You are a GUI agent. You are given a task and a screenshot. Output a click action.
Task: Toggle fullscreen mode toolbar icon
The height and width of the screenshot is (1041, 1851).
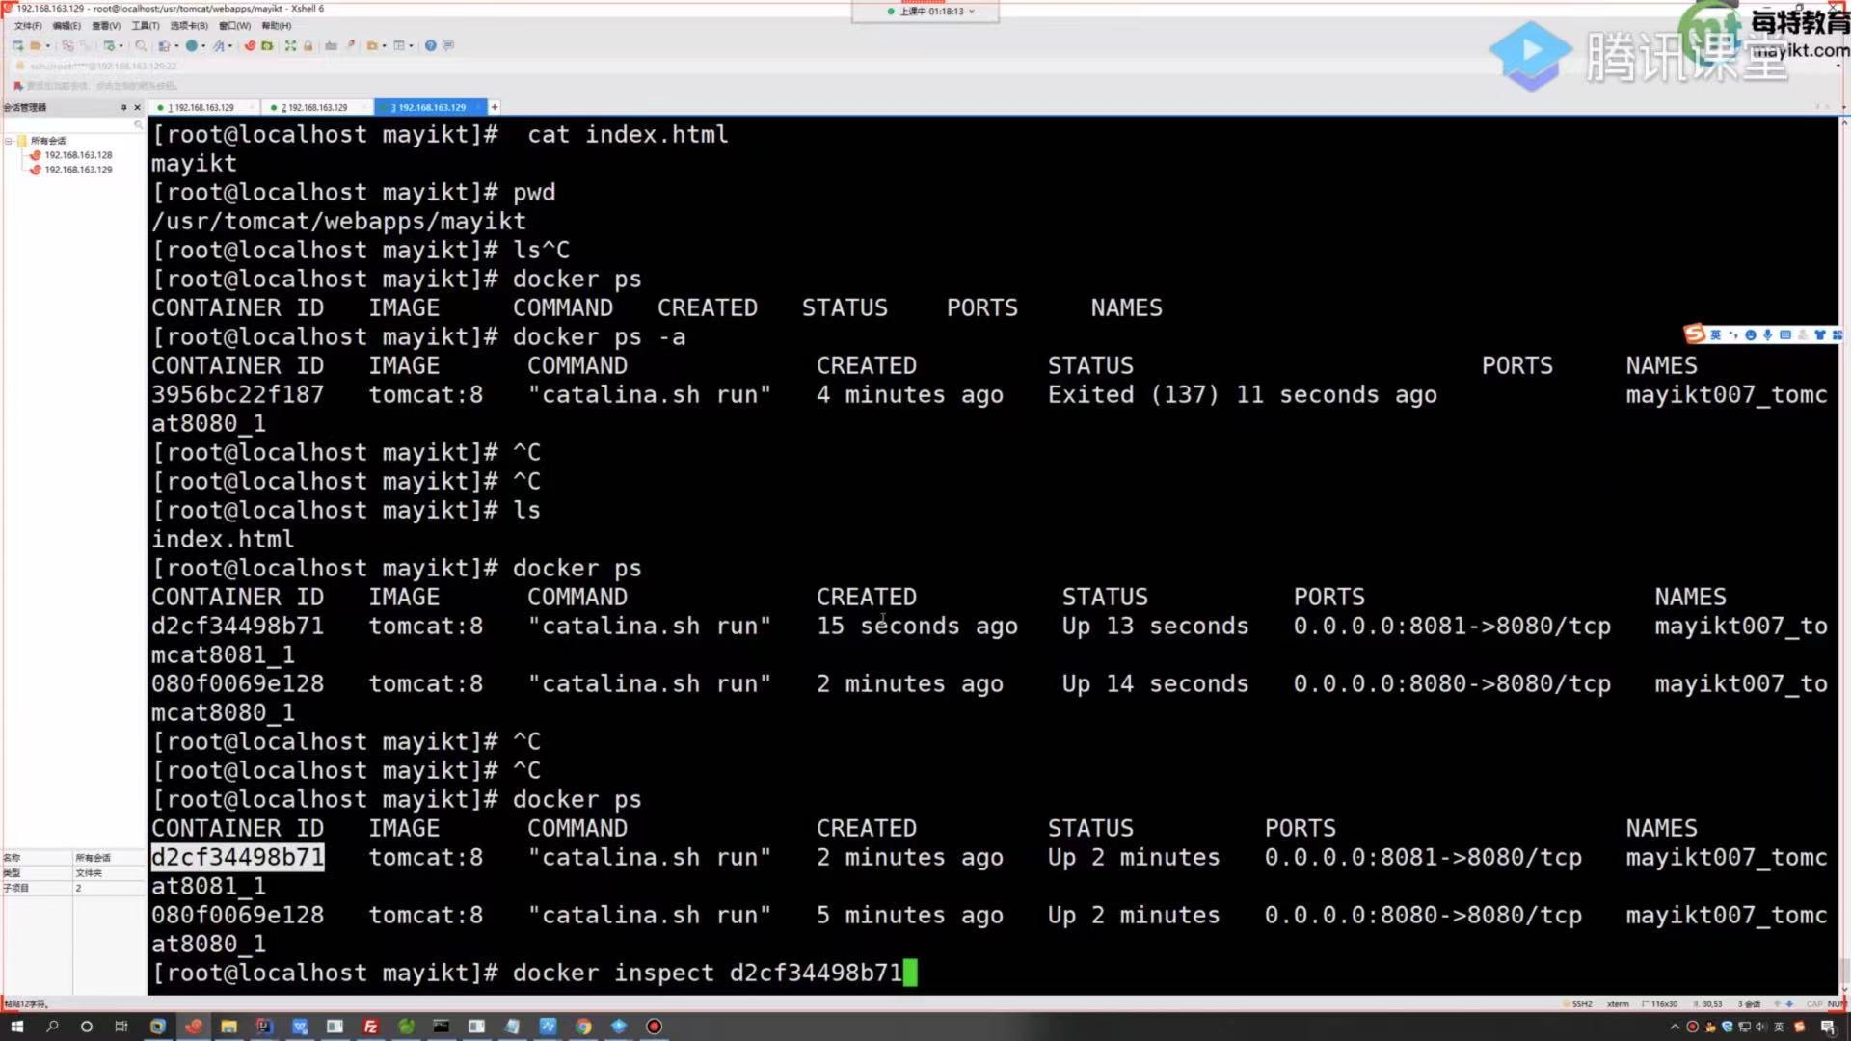[x=290, y=45]
